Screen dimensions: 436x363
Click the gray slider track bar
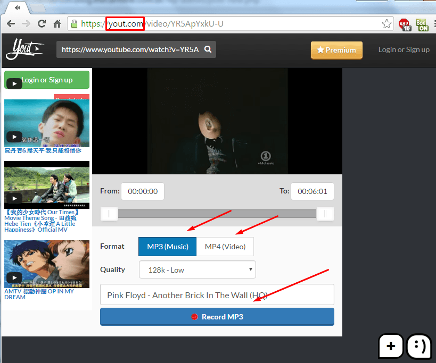click(x=217, y=214)
